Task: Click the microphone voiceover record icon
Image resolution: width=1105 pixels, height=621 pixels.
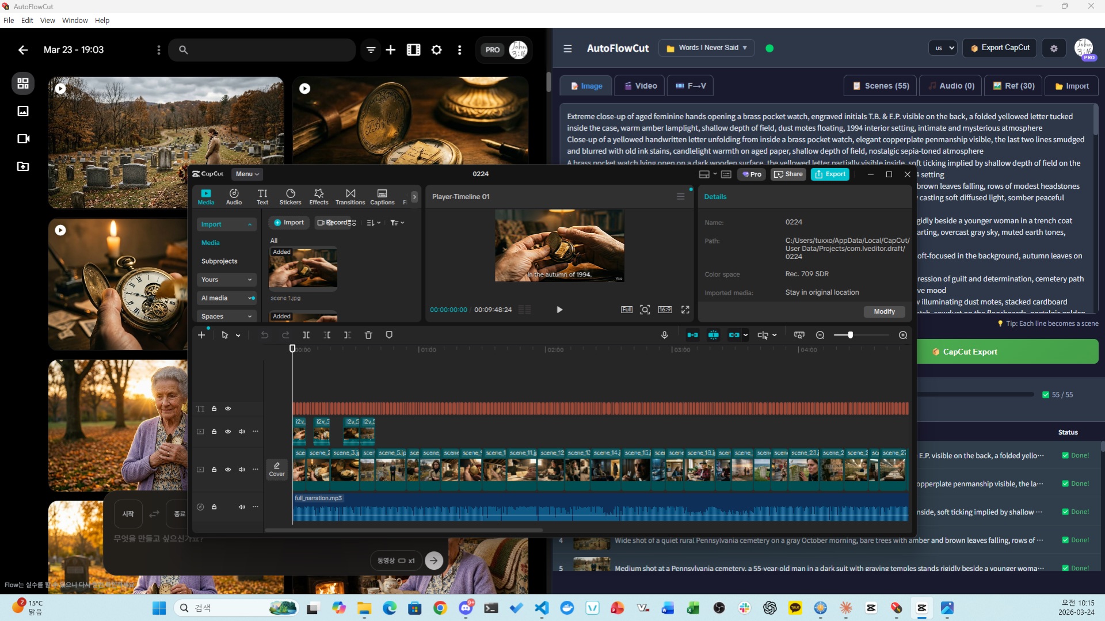Action: 664,335
